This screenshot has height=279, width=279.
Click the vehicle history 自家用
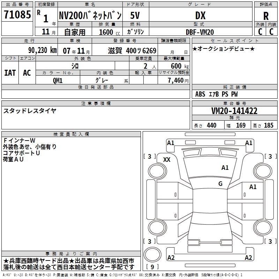75,32
